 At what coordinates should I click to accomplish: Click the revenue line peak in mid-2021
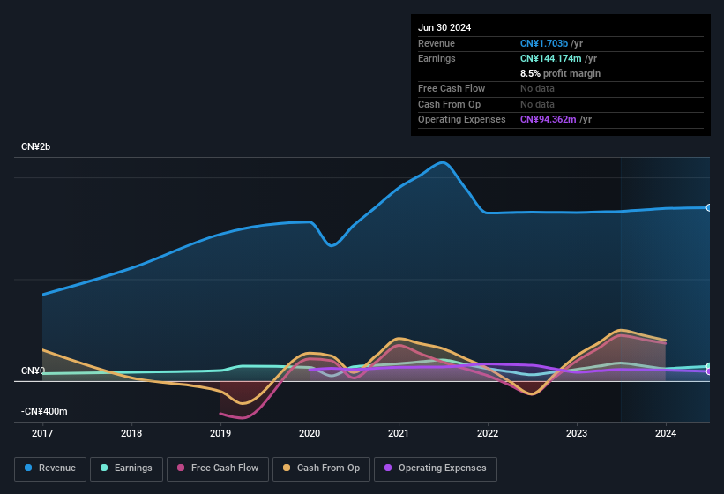click(443, 162)
